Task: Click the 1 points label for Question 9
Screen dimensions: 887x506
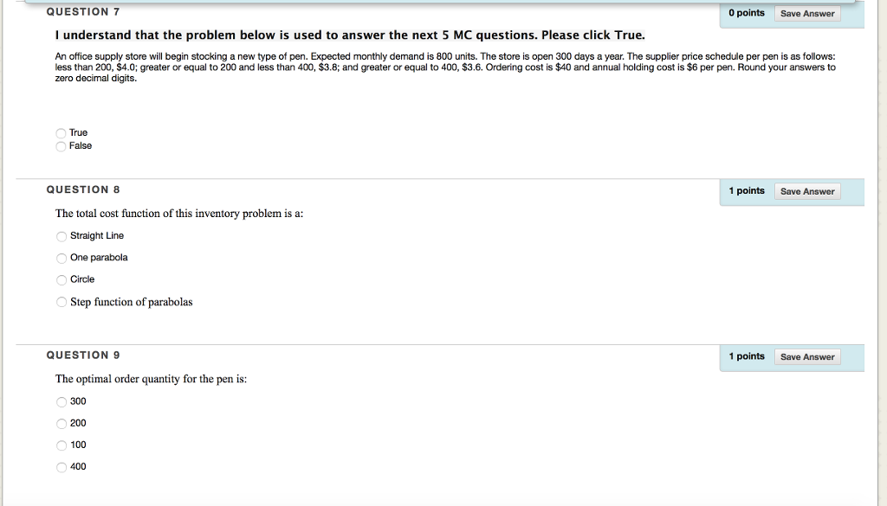Action: 747,355
